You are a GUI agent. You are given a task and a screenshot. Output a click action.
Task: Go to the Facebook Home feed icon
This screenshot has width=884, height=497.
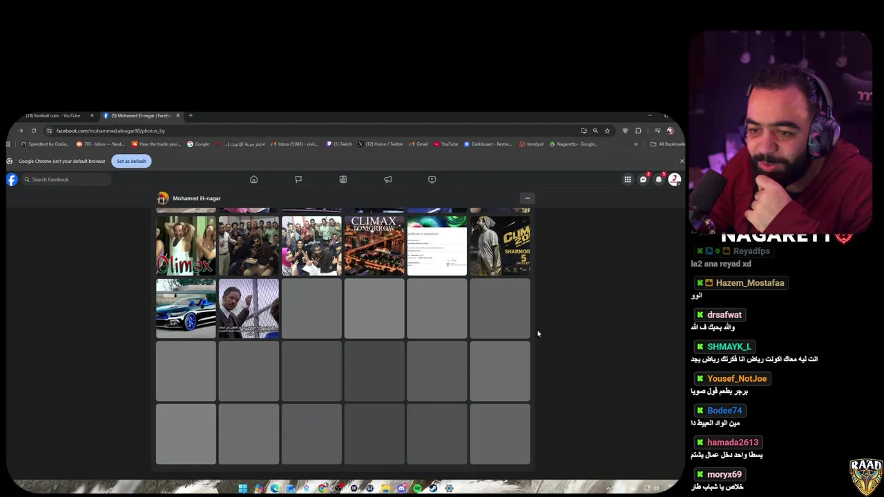click(253, 179)
